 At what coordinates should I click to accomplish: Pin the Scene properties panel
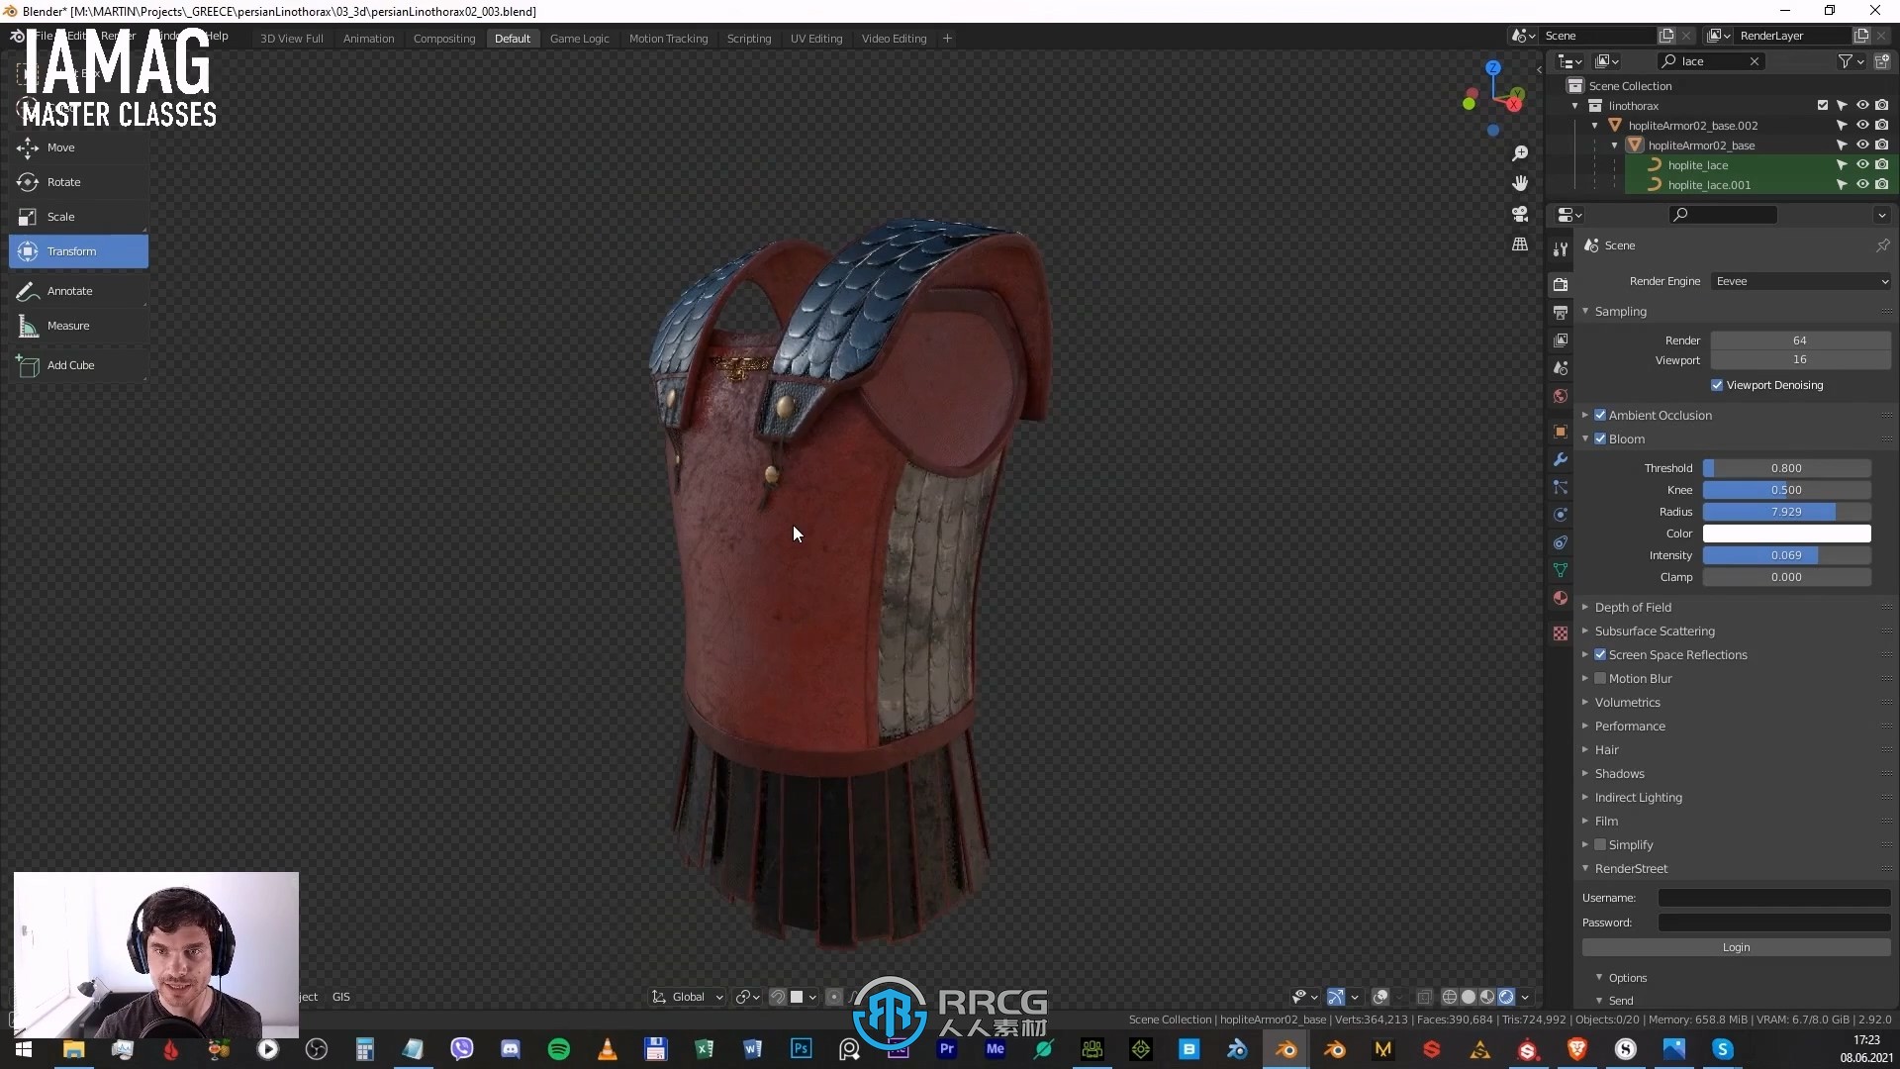1882,244
